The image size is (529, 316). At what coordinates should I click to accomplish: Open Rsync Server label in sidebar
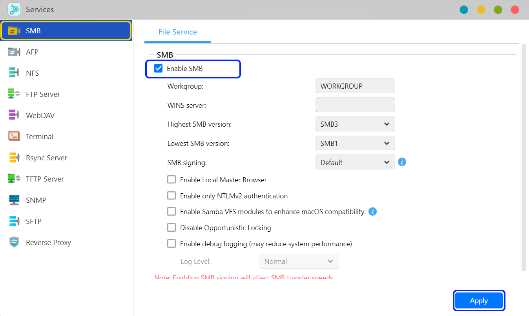click(x=47, y=158)
